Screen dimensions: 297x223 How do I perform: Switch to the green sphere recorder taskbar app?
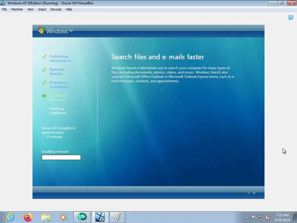[82, 217]
